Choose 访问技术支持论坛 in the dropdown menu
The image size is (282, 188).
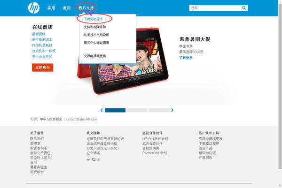[x=96, y=35]
